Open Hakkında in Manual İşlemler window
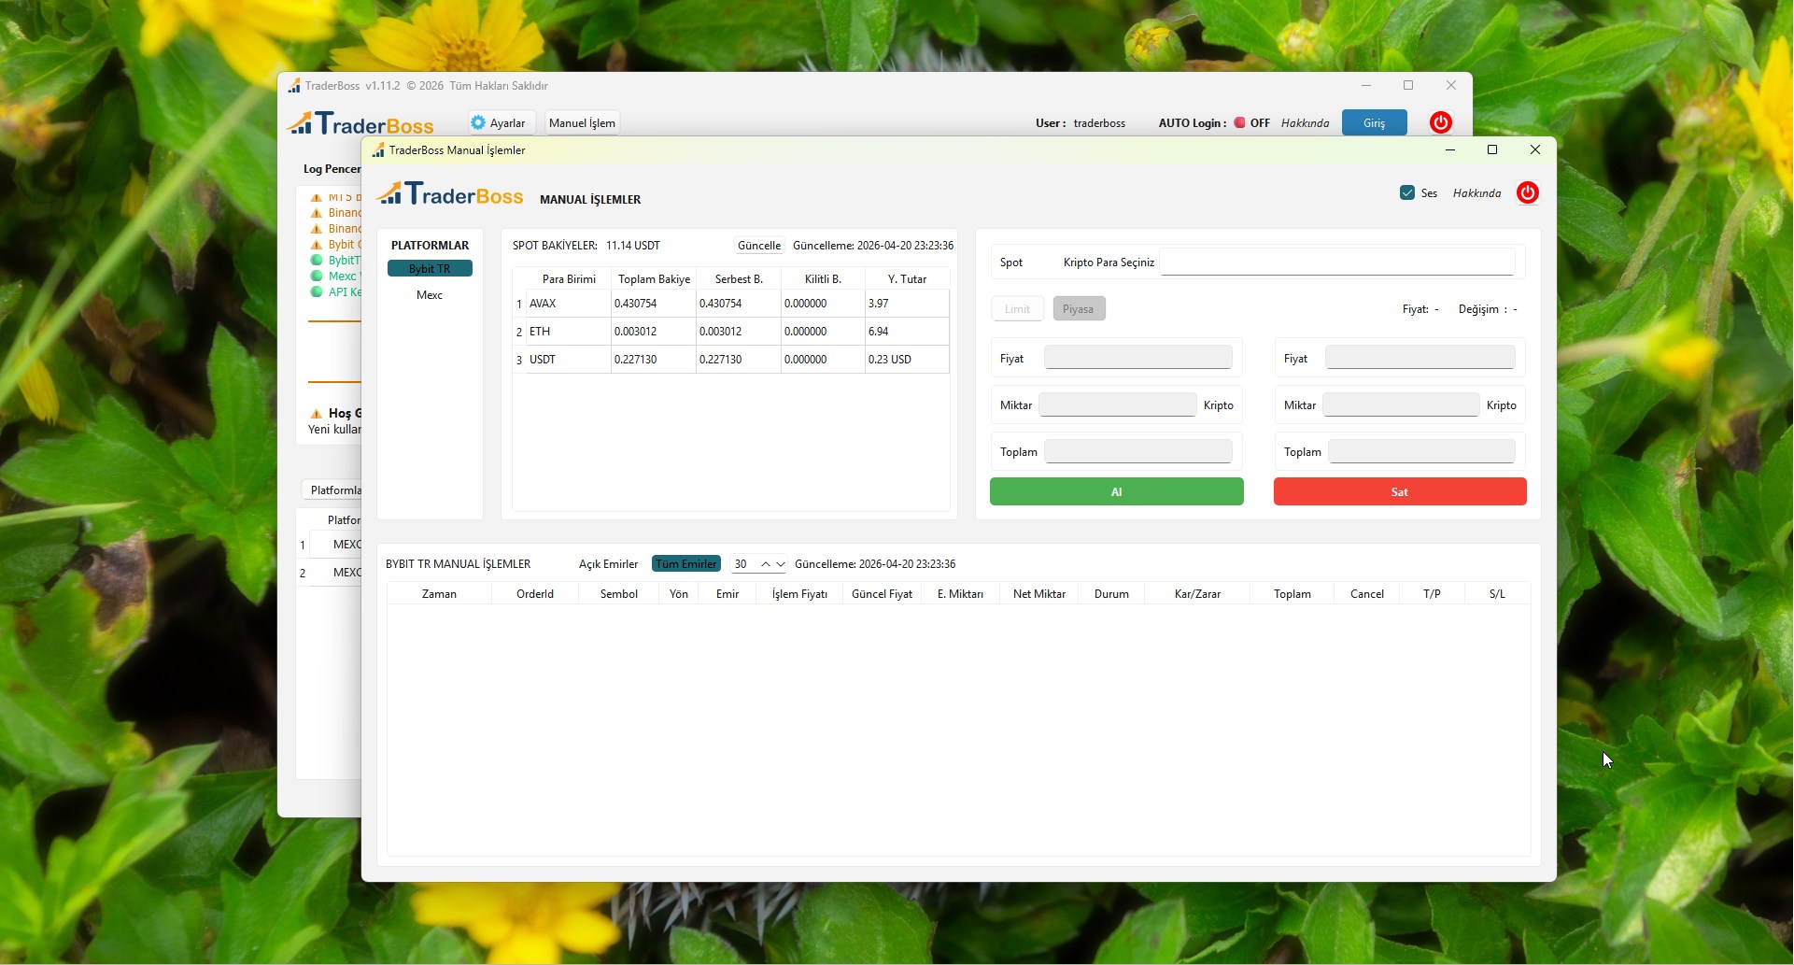This screenshot has width=1794, height=965. click(x=1476, y=193)
